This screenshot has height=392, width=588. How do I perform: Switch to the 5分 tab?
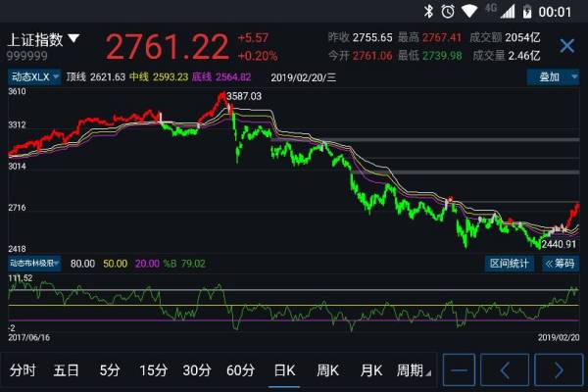point(110,370)
